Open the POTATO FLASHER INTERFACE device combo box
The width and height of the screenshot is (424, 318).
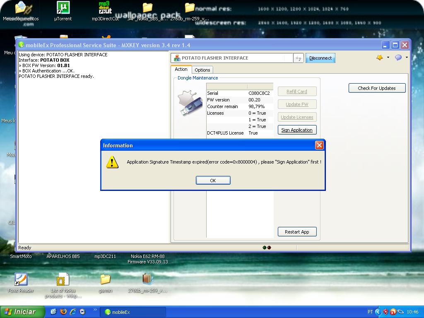click(x=232, y=58)
